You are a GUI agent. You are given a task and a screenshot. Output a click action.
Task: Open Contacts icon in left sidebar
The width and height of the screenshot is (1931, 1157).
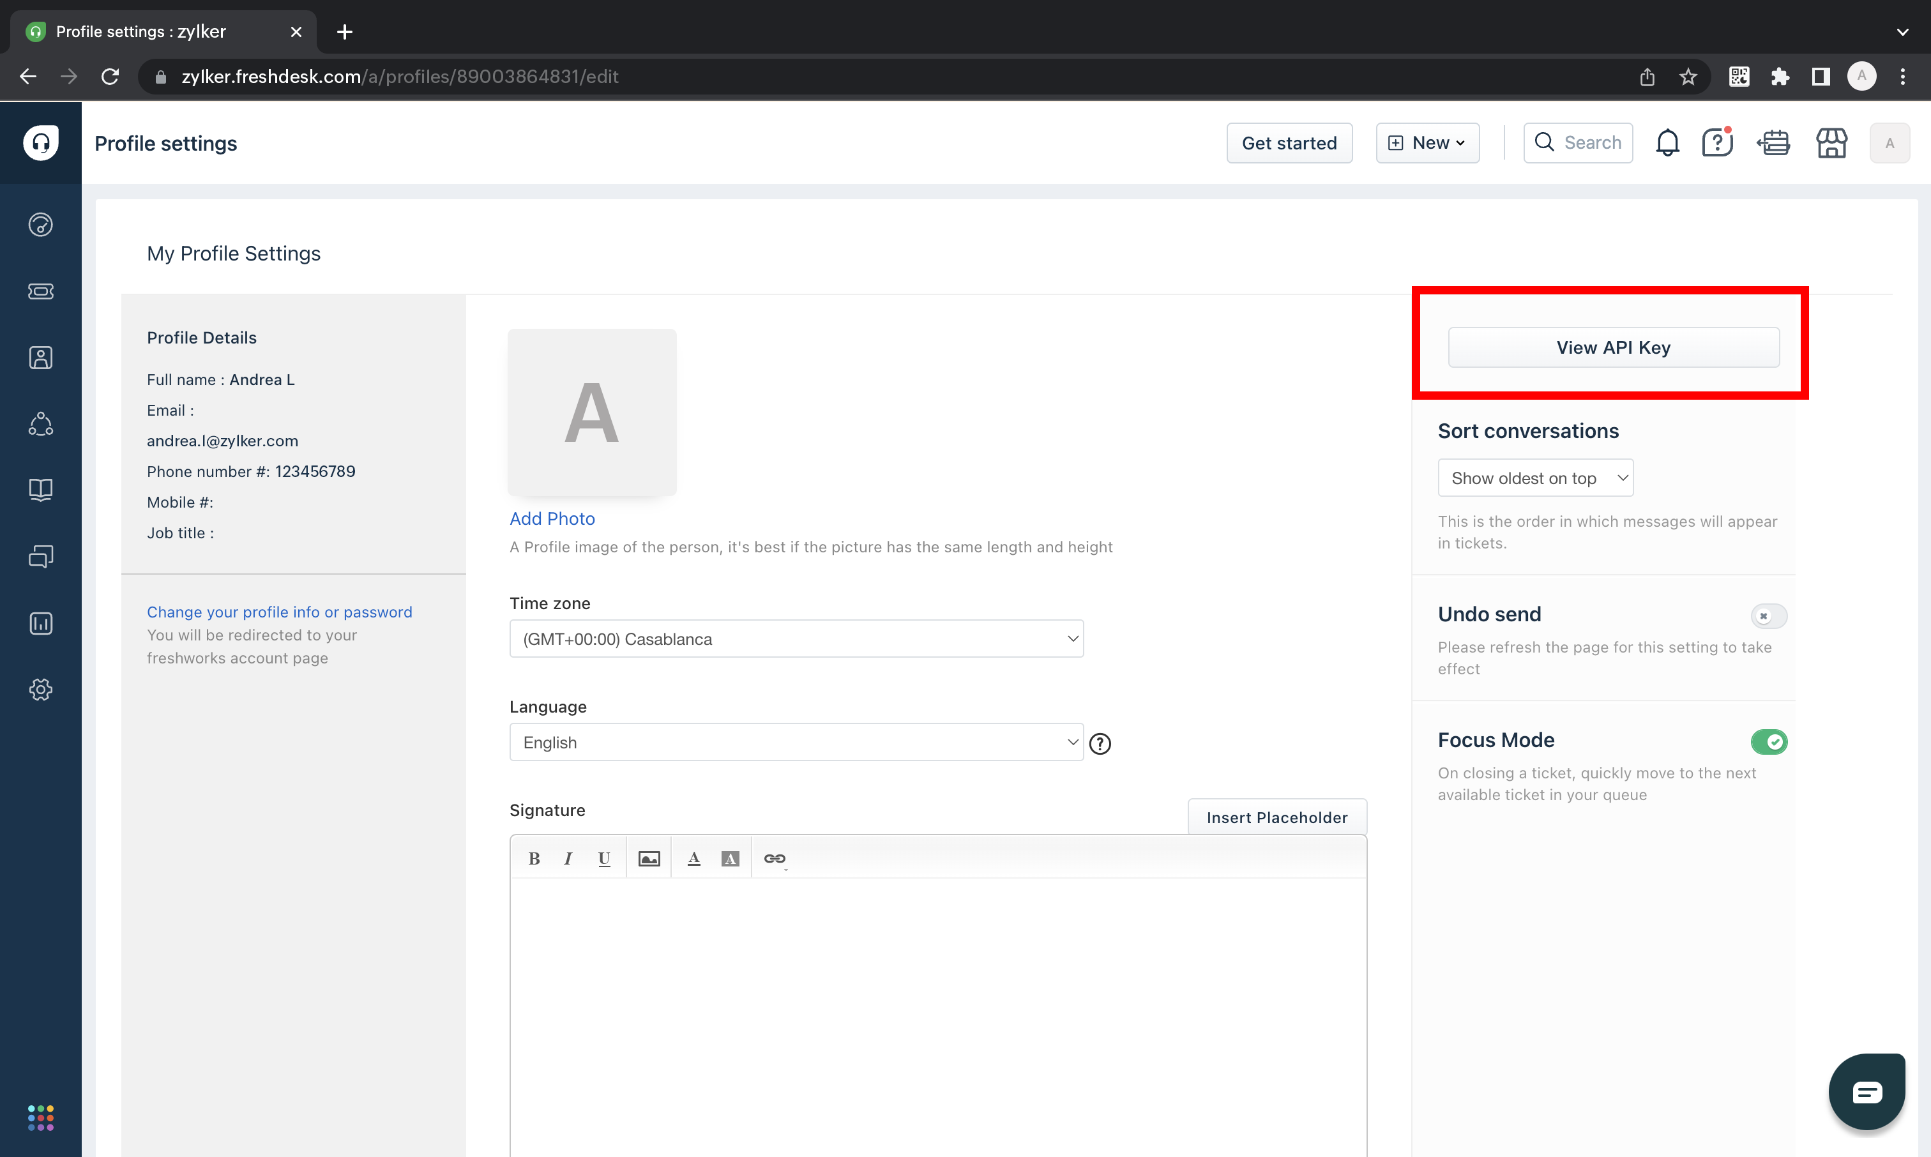[x=40, y=358]
